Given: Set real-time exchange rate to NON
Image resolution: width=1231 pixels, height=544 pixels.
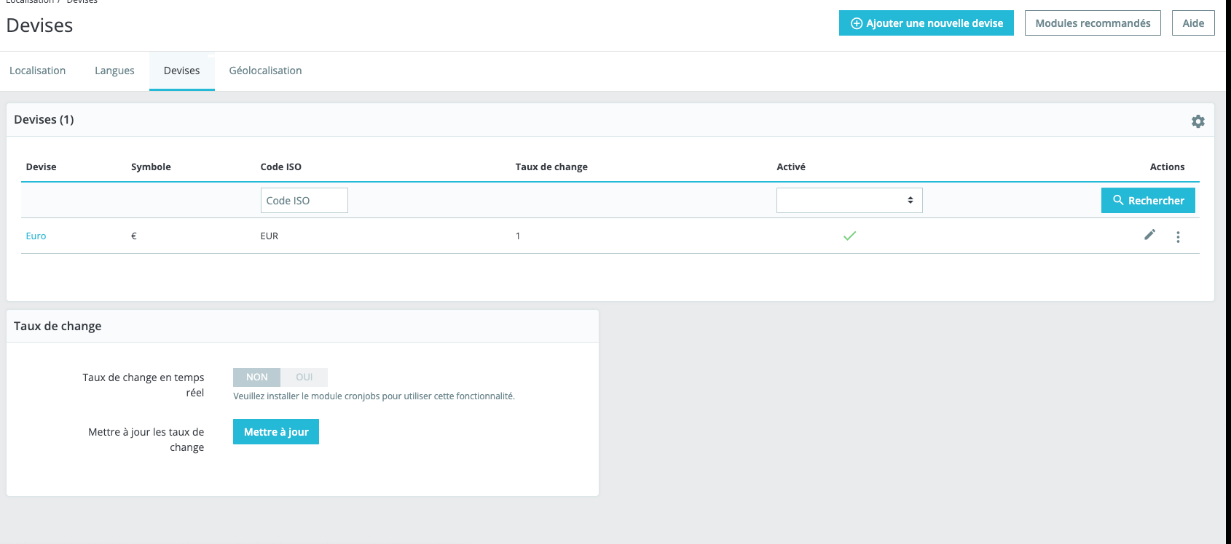Looking at the screenshot, I should [256, 377].
